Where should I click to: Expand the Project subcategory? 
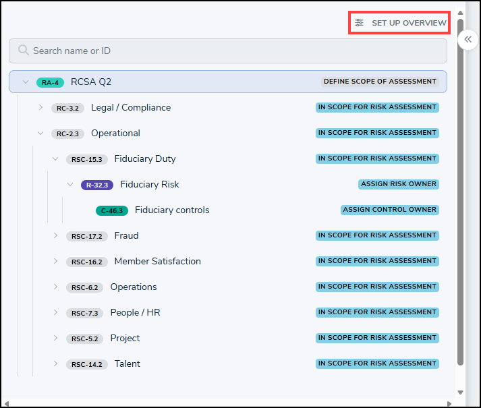click(x=55, y=338)
